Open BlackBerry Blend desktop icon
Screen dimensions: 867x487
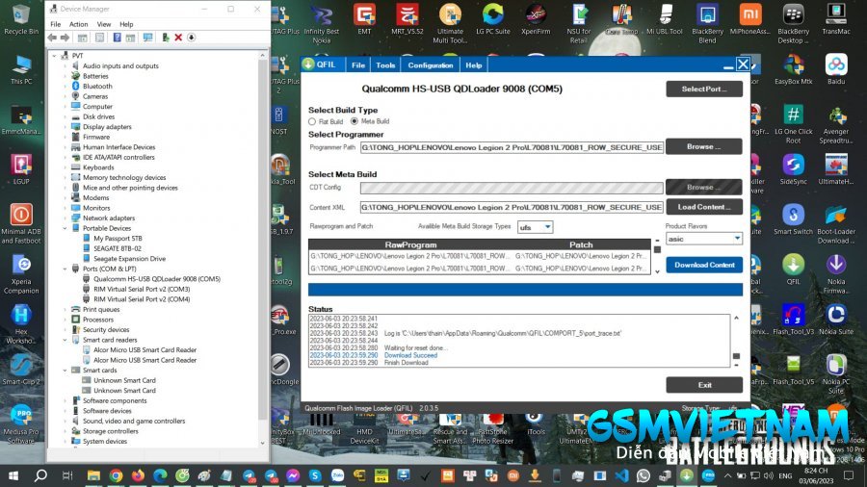click(x=707, y=24)
